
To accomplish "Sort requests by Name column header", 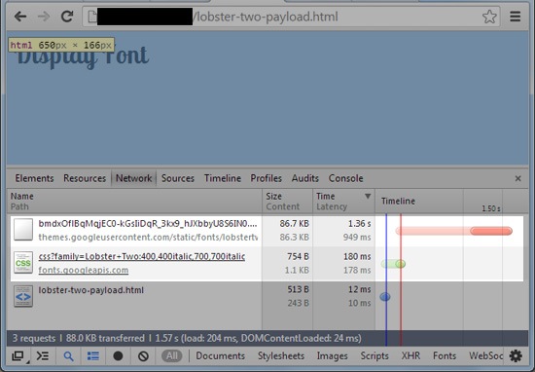I will click(x=134, y=202).
